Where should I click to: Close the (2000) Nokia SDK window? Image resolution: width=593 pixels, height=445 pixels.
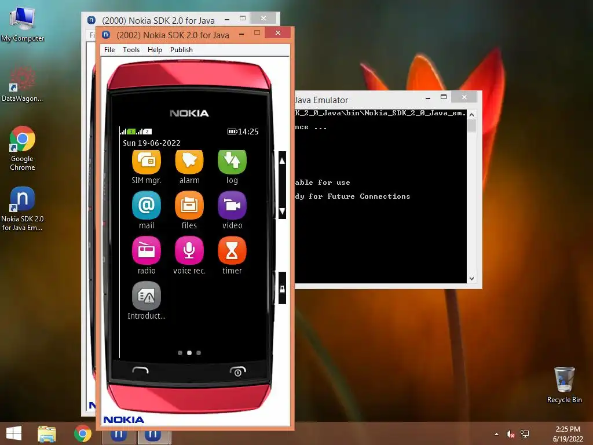point(263,18)
